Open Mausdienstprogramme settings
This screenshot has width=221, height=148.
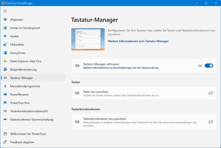tap(34, 86)
